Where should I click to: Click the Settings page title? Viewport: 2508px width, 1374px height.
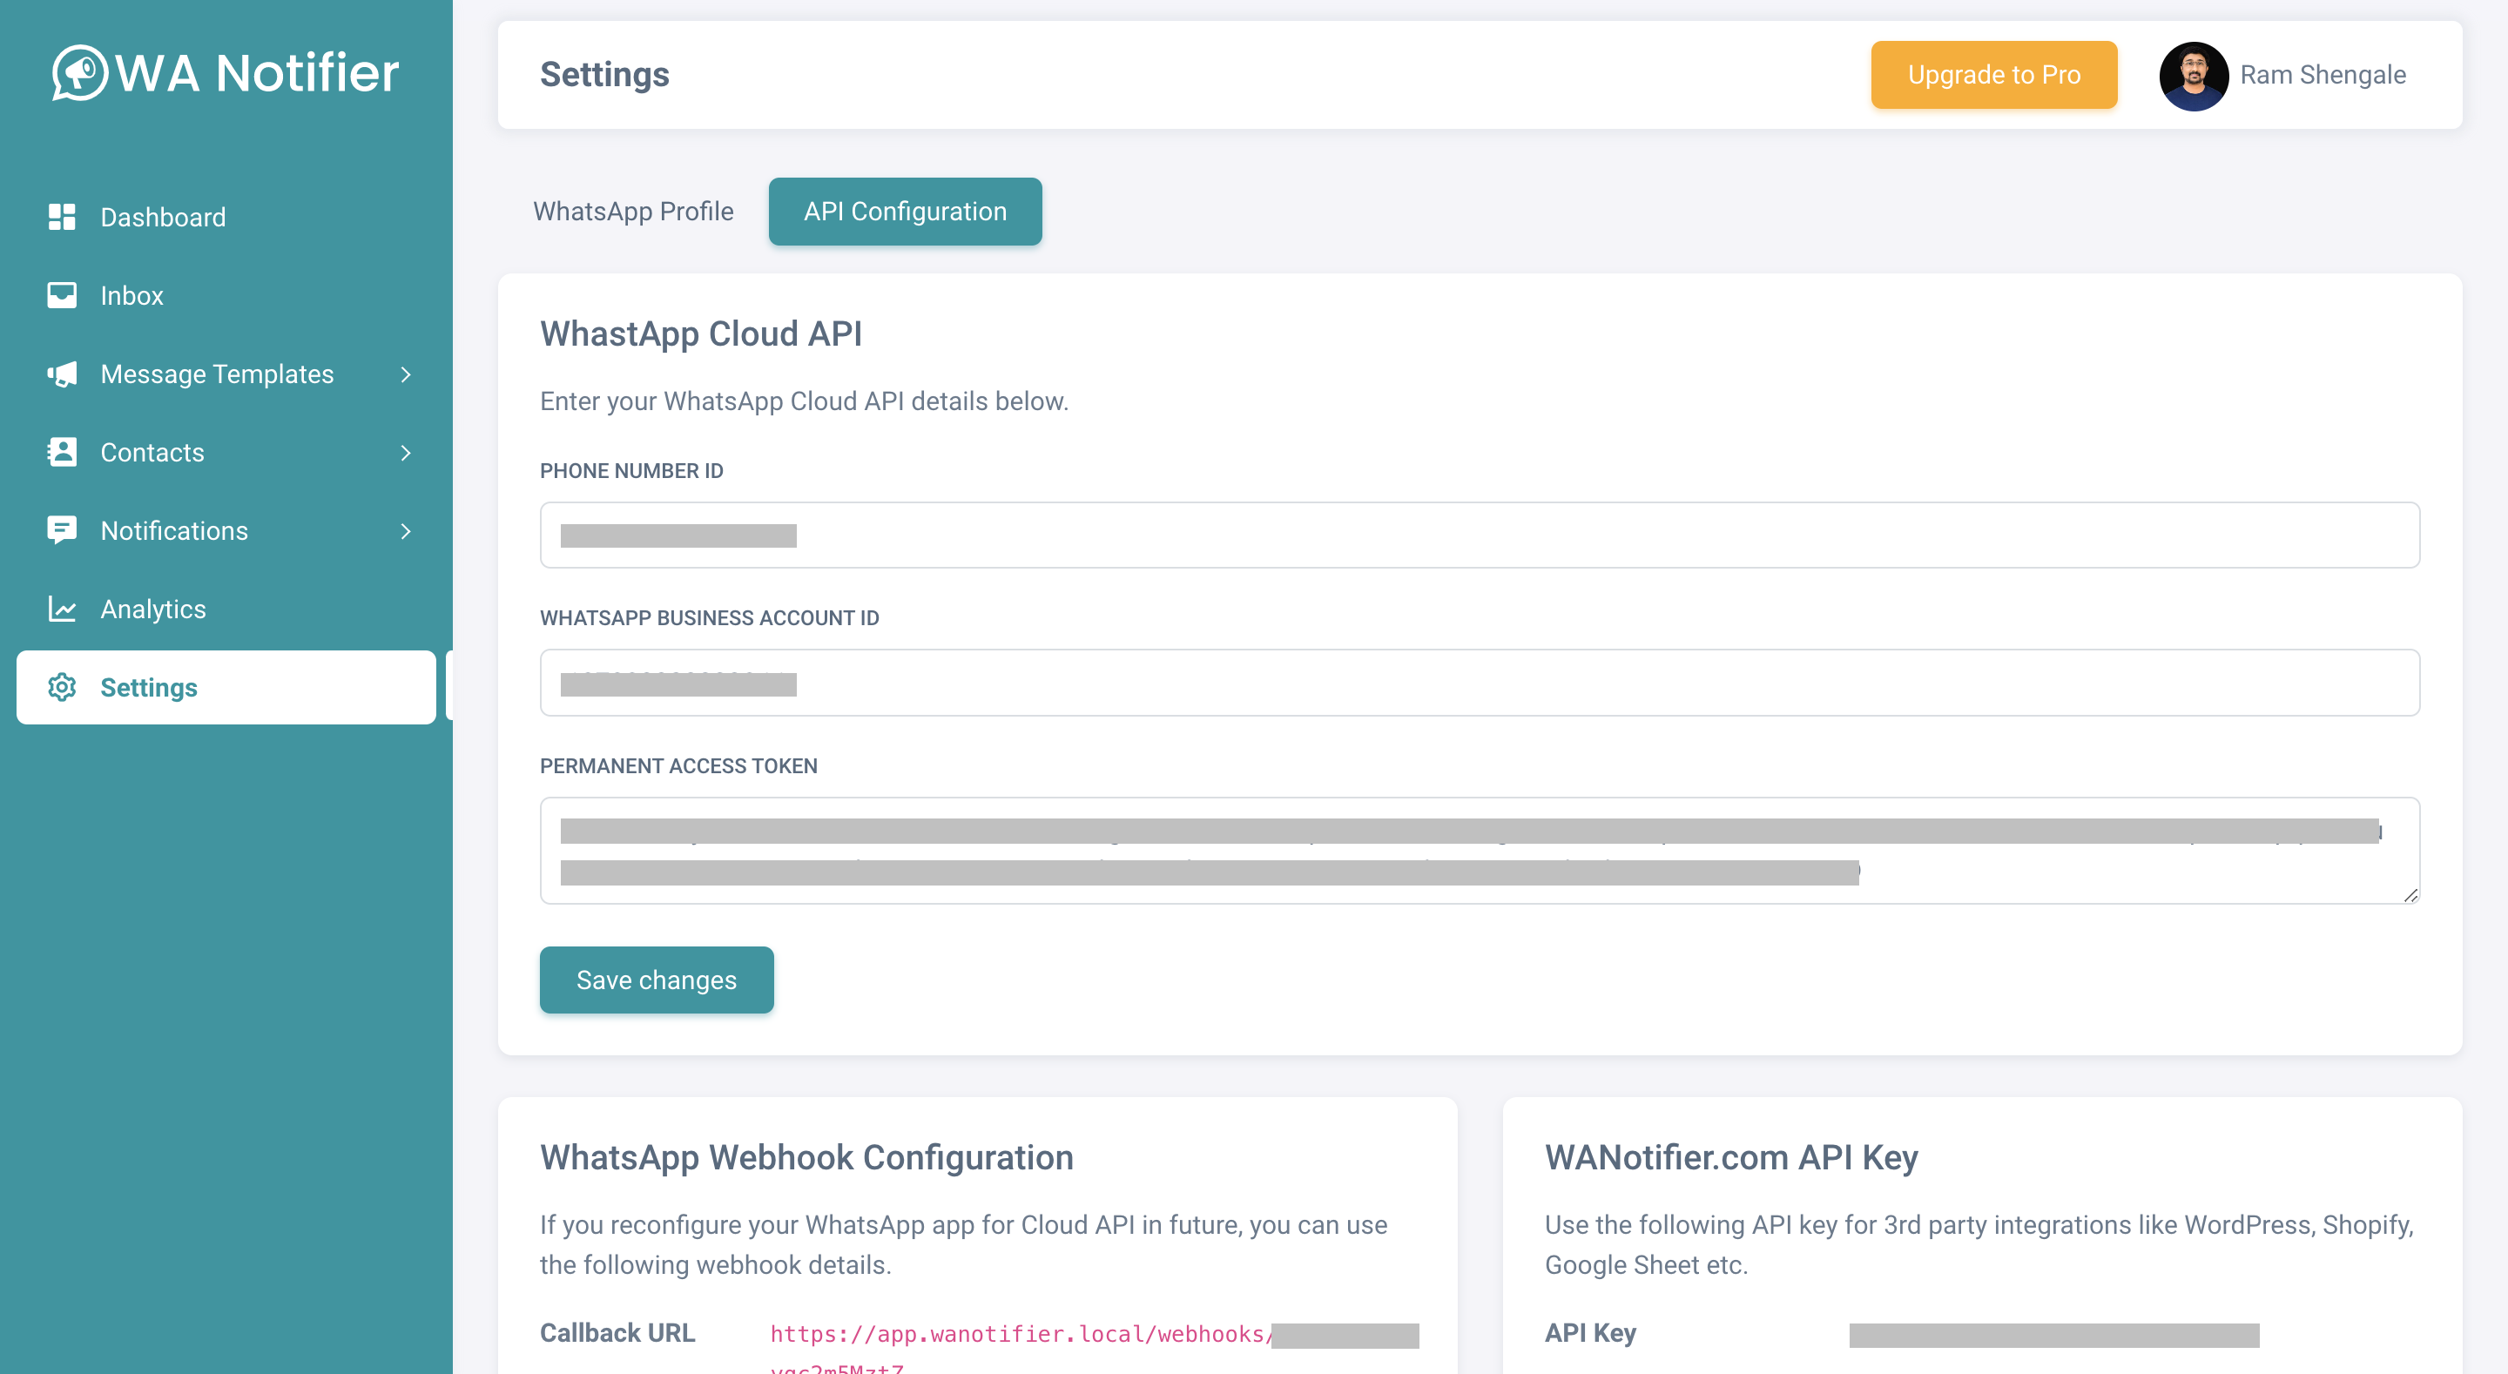click(x=604, y=75)
